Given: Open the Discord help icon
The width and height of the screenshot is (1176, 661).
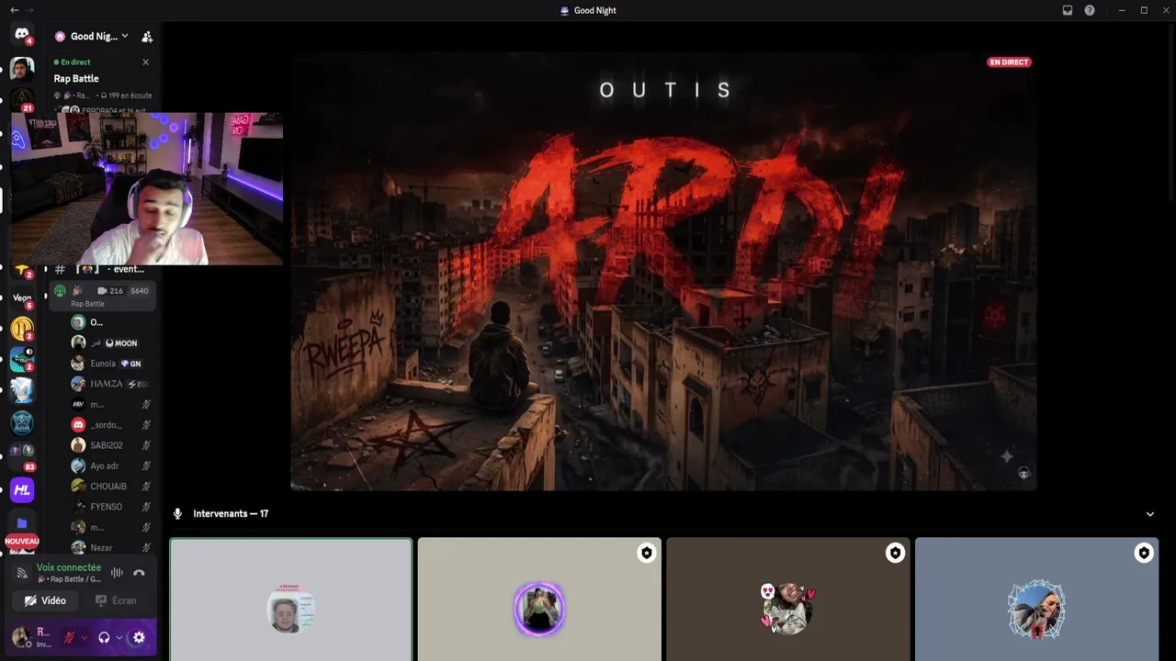Looking at the screenshot, I should pyautogui.click(x=1090, y=10).
